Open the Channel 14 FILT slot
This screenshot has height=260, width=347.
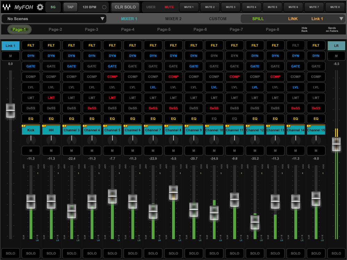pos(295,45)
